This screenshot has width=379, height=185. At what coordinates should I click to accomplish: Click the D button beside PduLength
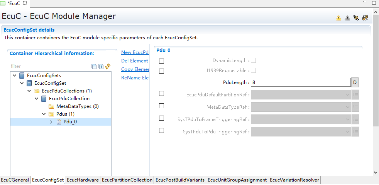pos(355,82)
